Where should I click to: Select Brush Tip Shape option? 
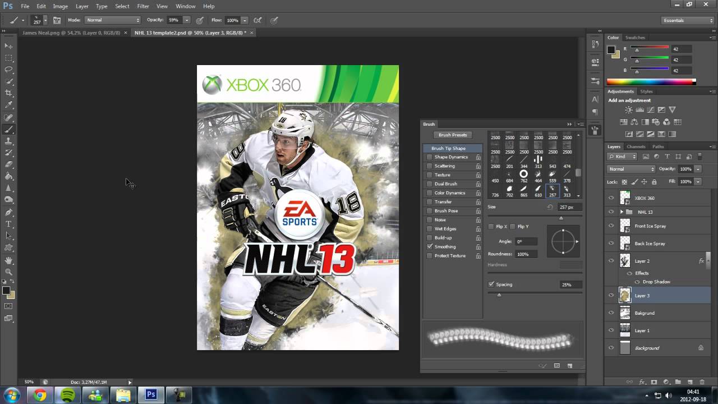[x=452, y=148]
